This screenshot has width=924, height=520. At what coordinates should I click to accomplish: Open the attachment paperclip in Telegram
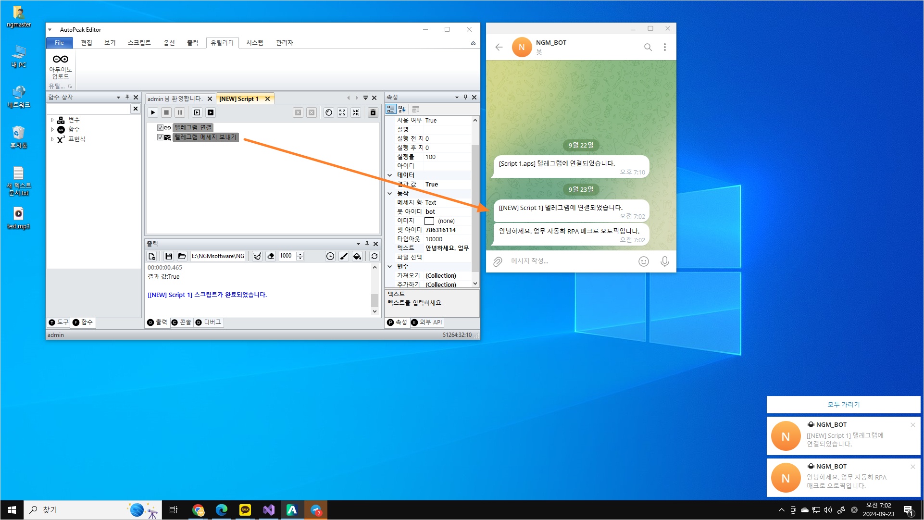(498, 261)
